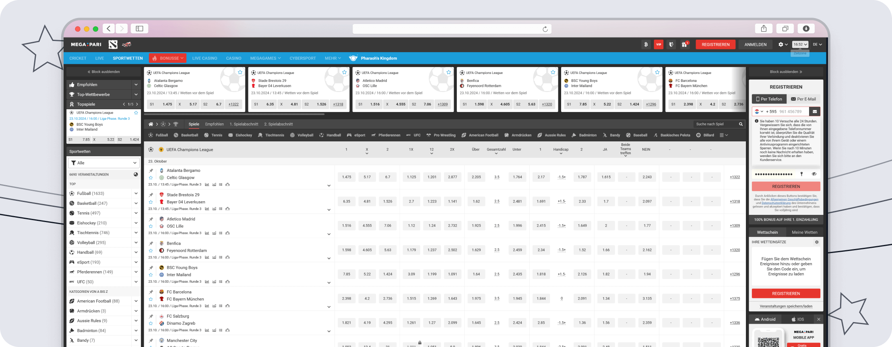Pin the Atletico Madrid match row
Viewport: 892px width, 347px height.
(x=151, y=219)
